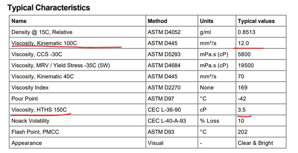Click the Typical values column header

tap(256, 21)
